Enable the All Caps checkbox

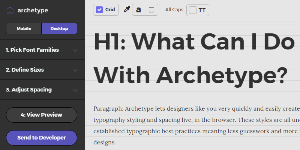(193, 10)
